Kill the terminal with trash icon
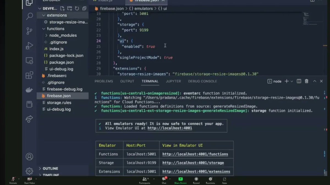 tap(307, 81)
